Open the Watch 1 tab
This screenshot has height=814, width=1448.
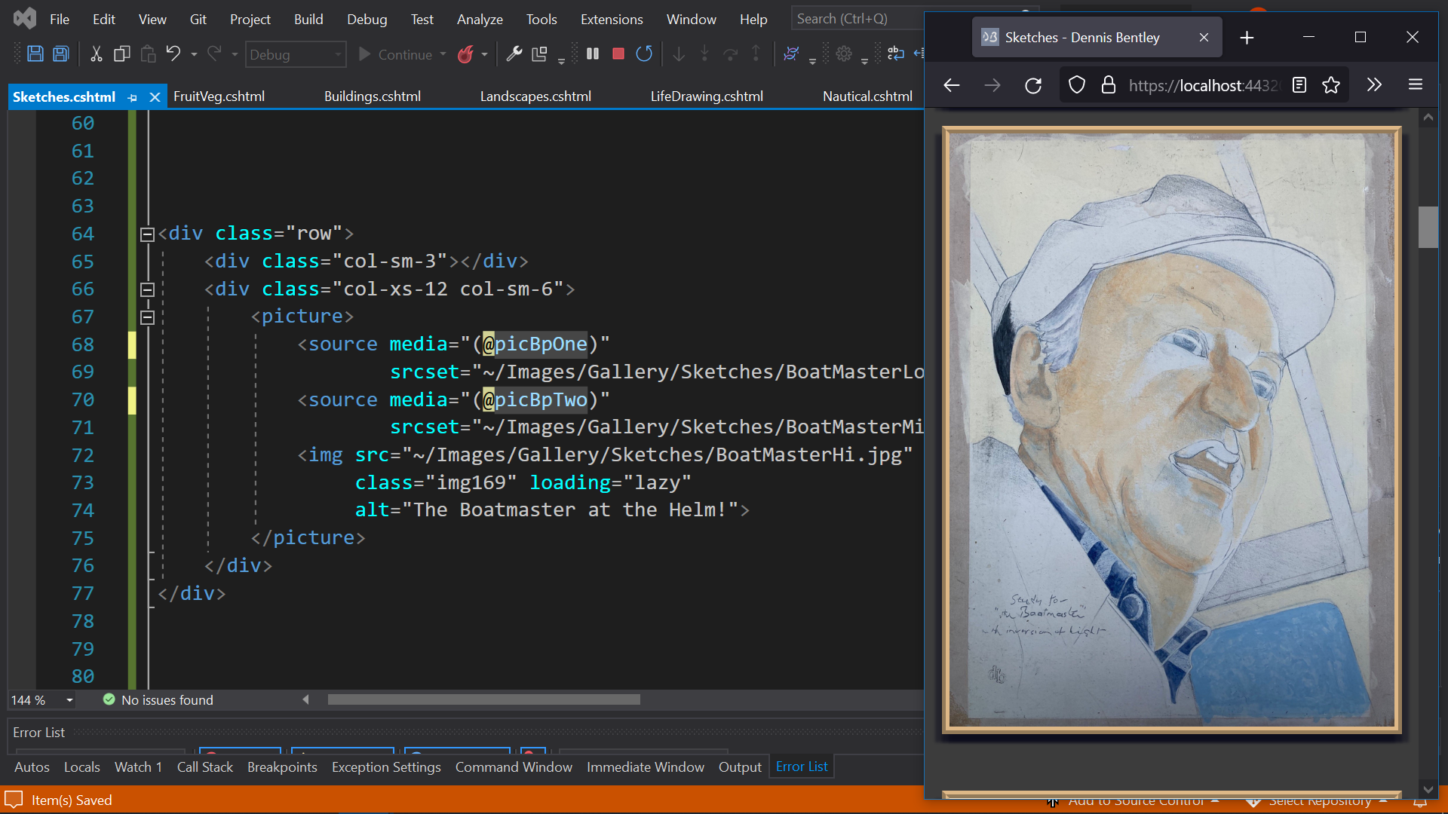pyautogui.click(x=138, y=767)
